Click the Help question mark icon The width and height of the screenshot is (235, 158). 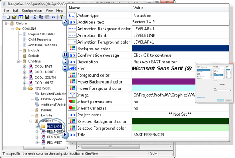[x=61, y=17]
